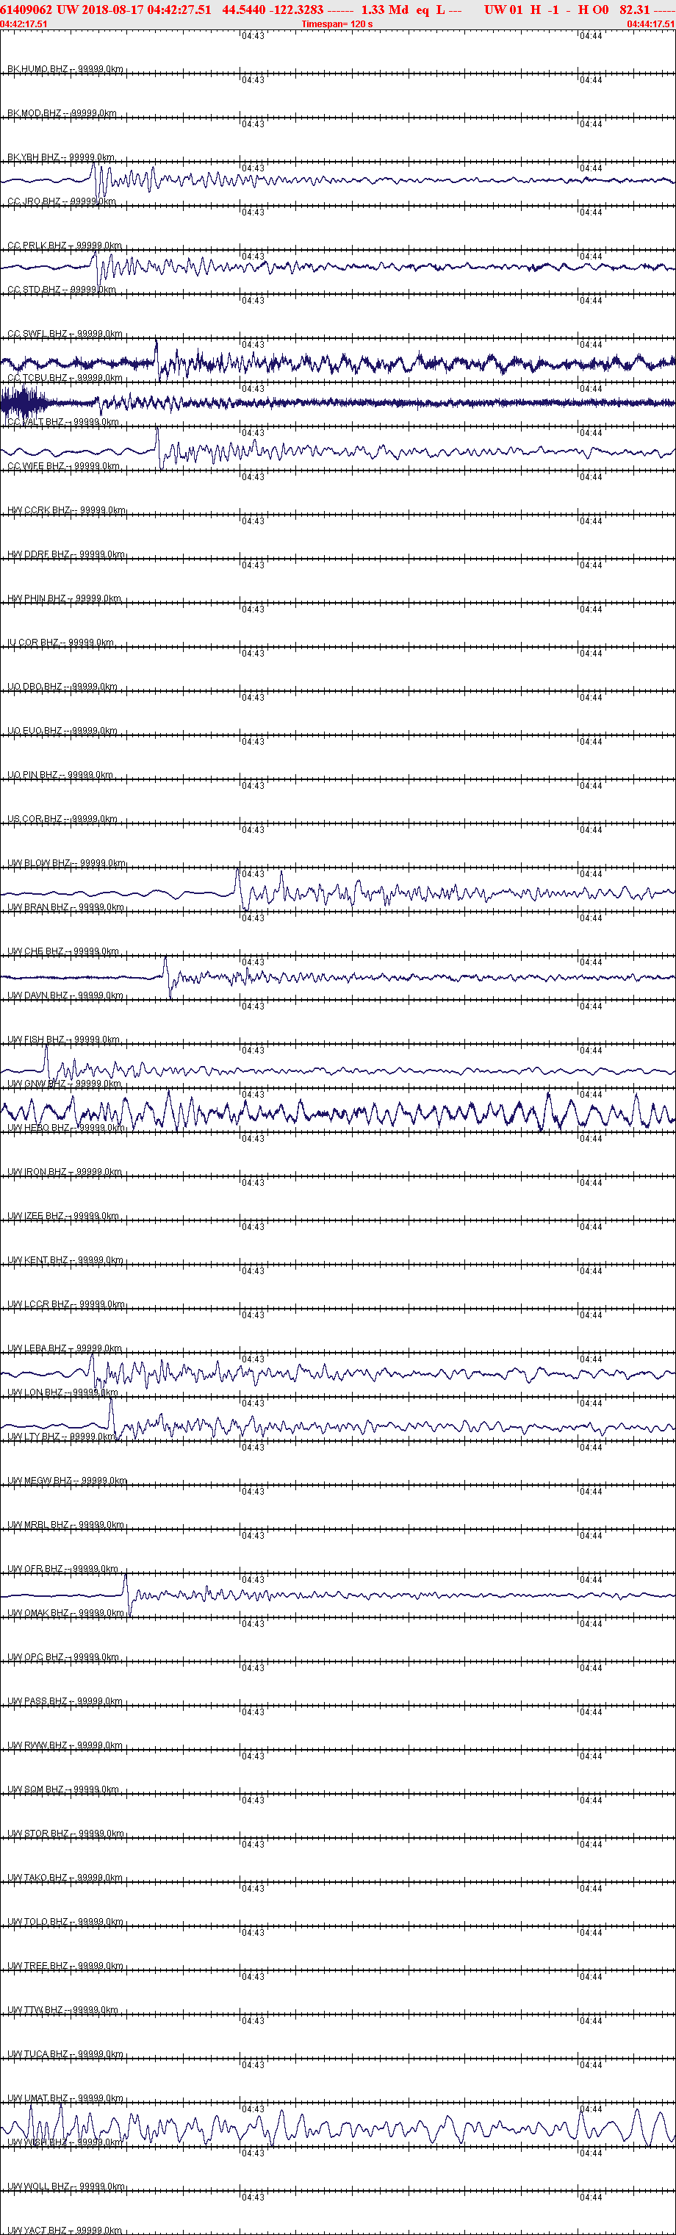Select the UW GNW BHZ station label
Image resolution: width=676 pixels, height=2235 pixels.
tap(62, 1084)
